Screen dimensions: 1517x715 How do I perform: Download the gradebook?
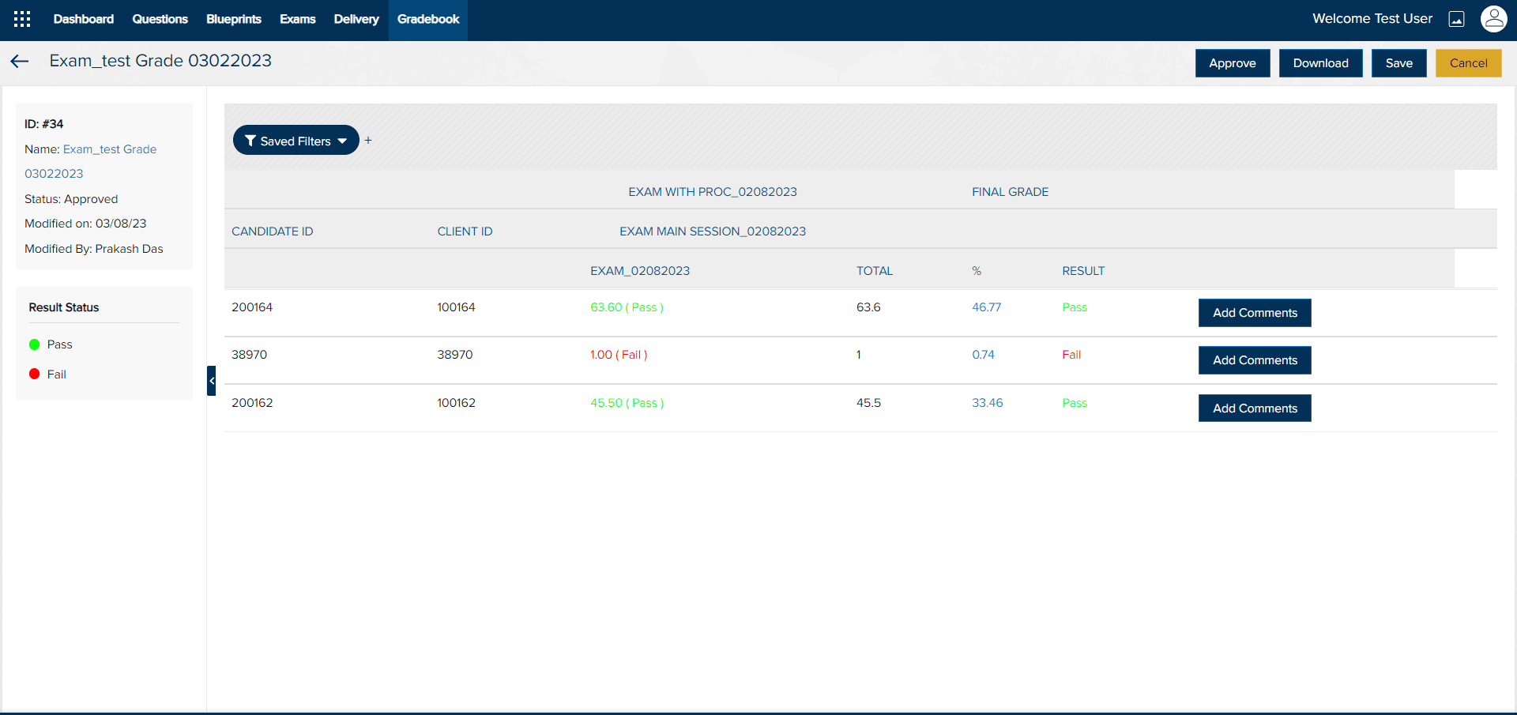pyautogui.click(x=1320, y=63)
